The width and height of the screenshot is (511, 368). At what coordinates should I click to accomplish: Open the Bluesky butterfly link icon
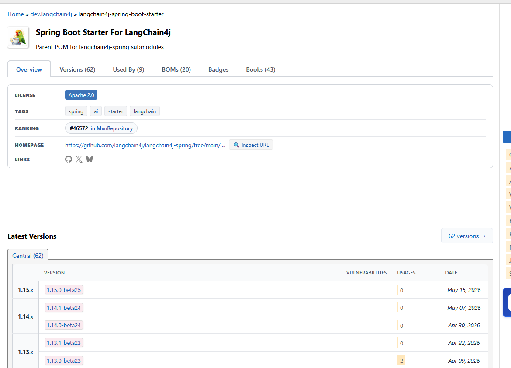click(90, 159)
